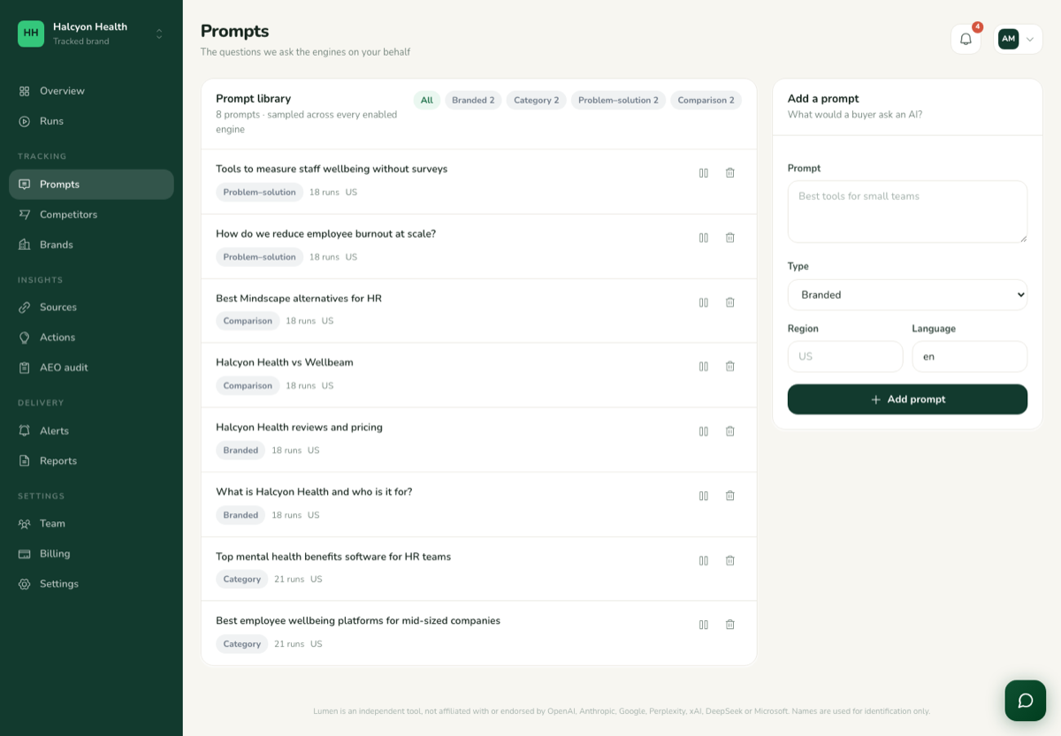Open Runs in the sidebar
The width and height of the screenshot is (1061, 736).
tap(91, 121)
